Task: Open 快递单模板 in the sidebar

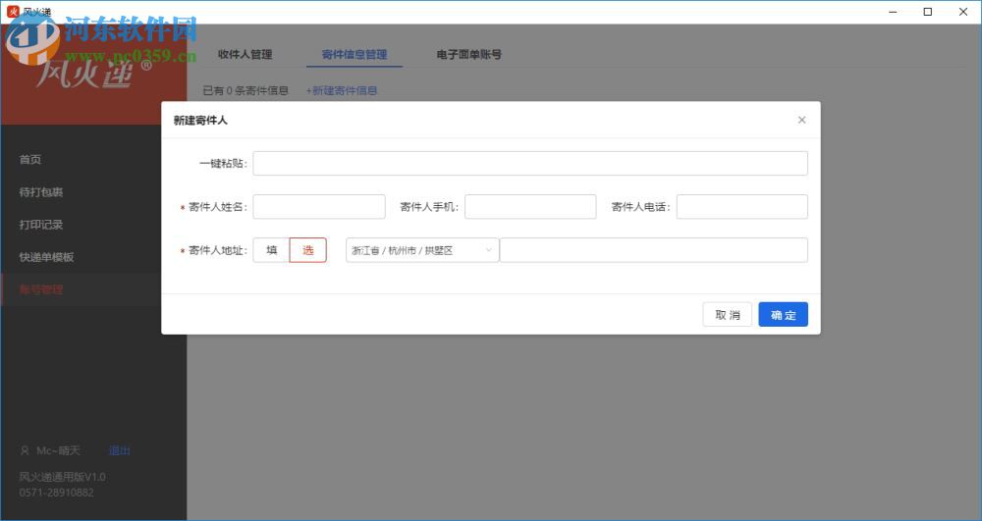Action: (46, 257)
